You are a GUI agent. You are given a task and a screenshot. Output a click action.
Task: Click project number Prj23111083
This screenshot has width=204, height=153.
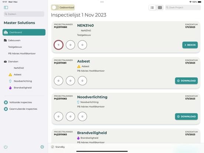pos(61,135)
